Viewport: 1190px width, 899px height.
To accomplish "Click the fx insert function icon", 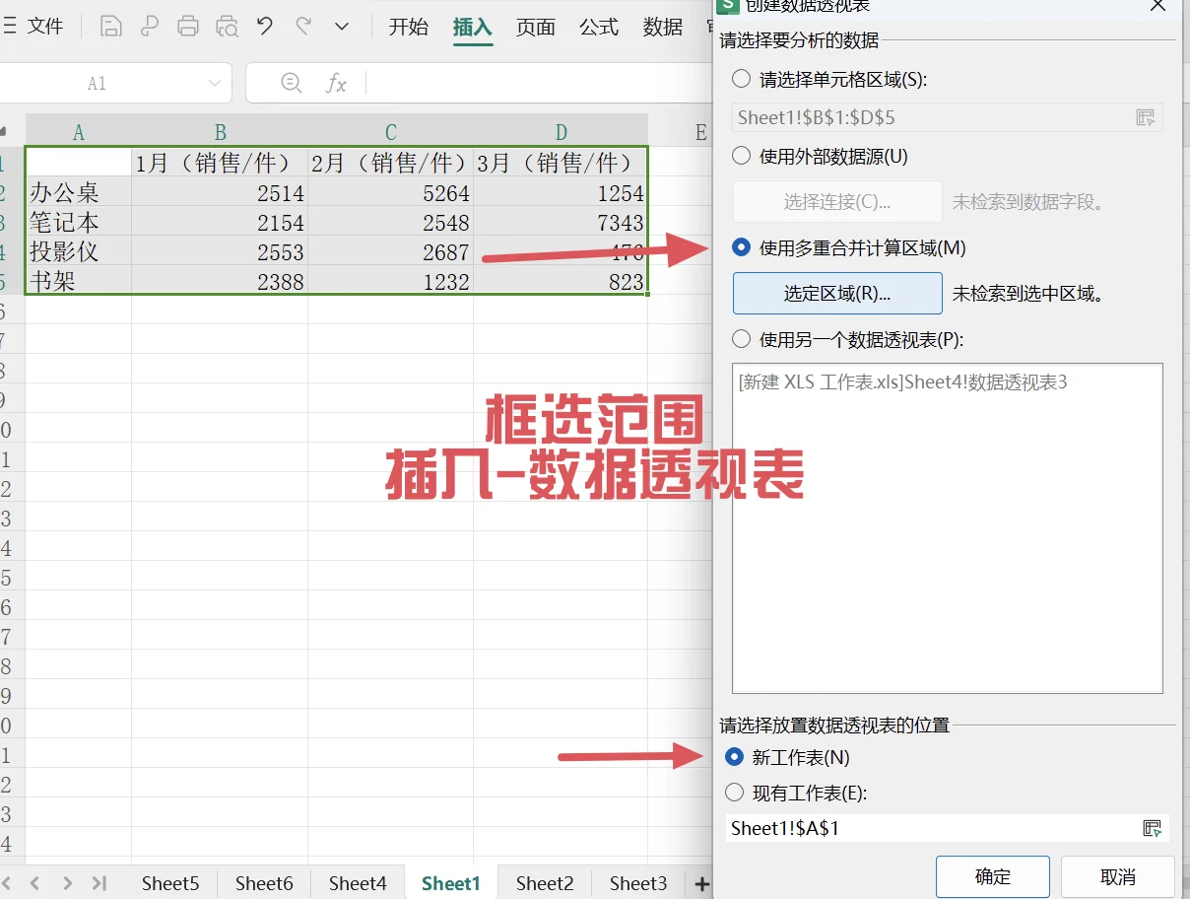I will tap(337, 83).
